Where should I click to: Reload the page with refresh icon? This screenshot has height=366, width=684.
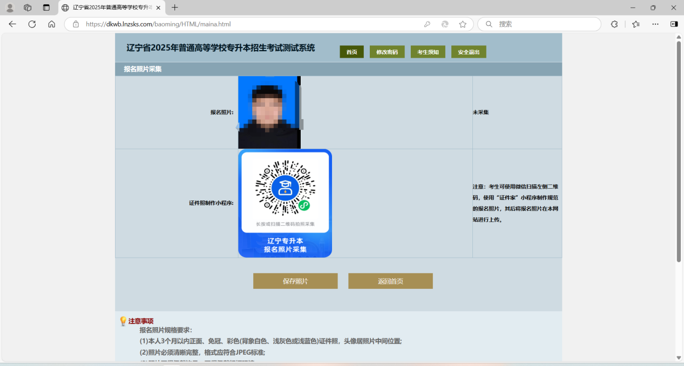click(x=32, y=24)
